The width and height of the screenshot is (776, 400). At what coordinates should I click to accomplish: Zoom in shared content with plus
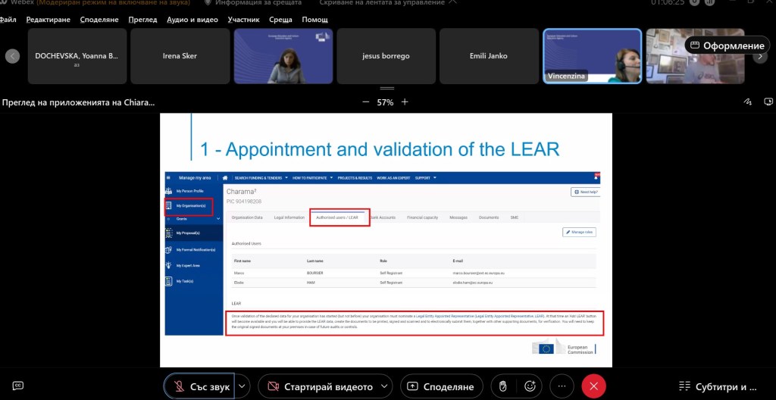coord(405,102)
